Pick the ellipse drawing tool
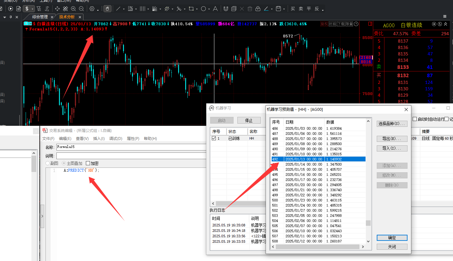 coord(203,9)
